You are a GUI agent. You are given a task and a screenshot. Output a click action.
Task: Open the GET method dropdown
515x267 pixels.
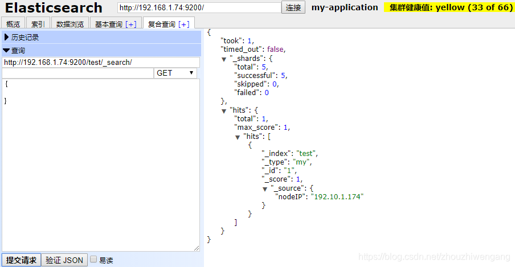pyautogui.click(x=175, y=73)
